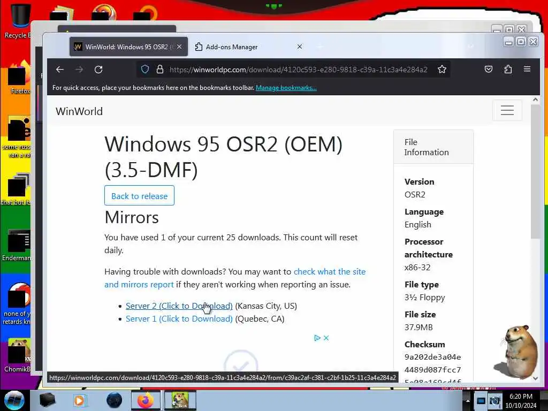Open the Extensions puzzle icon
Image resolution: width=548 pixels, height=411 pixels.
click(508, 69)
